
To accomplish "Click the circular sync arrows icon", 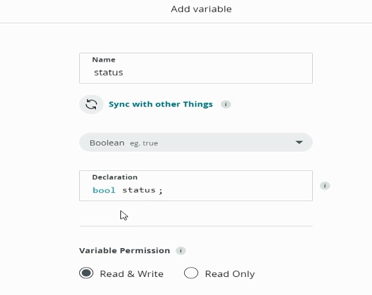I will click(91, 104).
